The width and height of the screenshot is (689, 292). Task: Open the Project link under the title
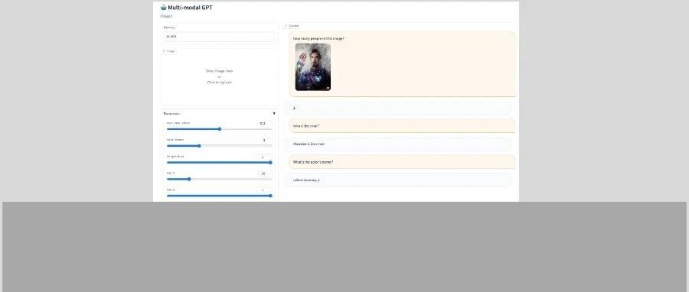(x=166, y=16)
